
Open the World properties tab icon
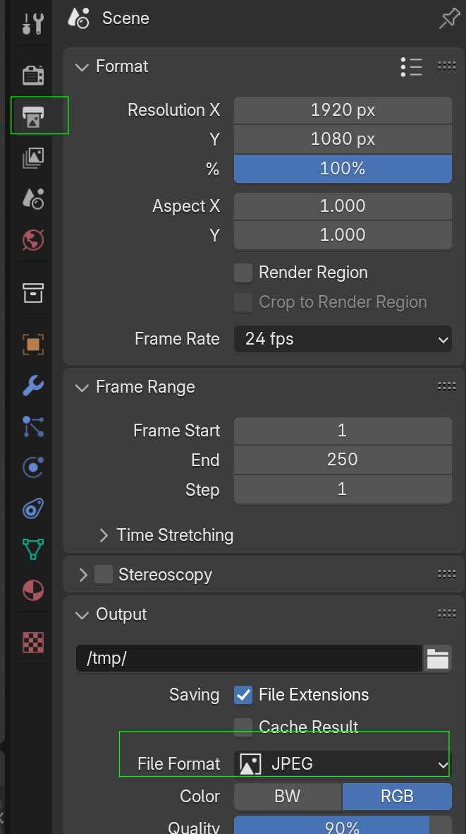32,240
